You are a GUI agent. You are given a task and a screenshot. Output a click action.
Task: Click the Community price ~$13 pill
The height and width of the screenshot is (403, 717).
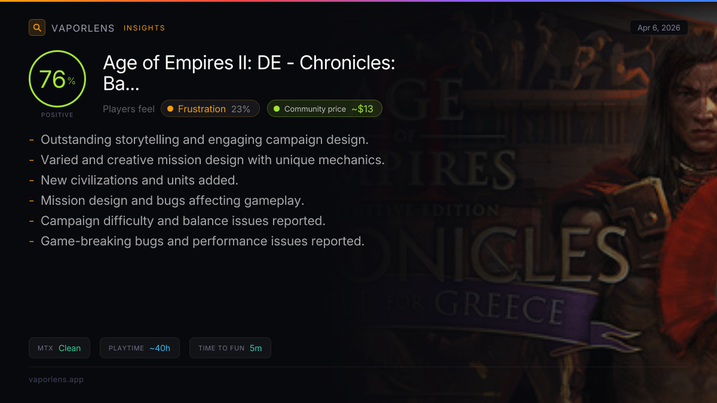[324, 109]
